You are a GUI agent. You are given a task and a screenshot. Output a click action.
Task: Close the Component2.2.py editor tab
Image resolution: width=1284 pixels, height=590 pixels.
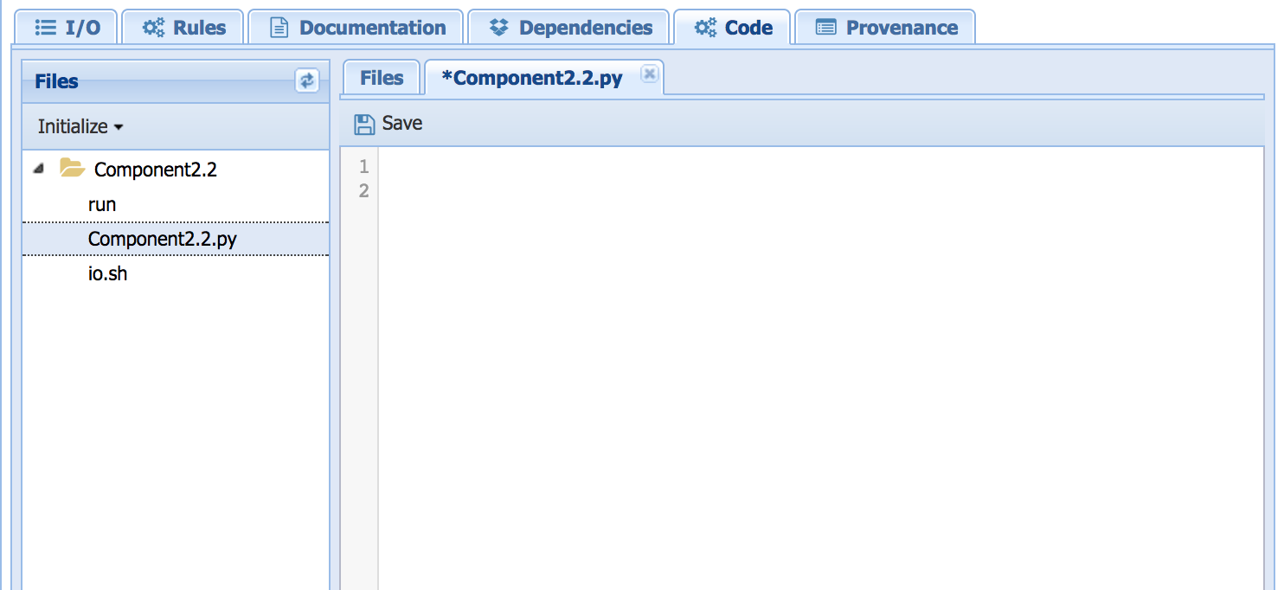[649, 74]
